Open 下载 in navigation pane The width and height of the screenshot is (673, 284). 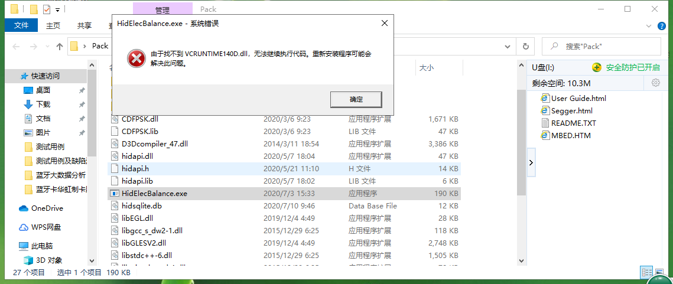click(43, 105)
